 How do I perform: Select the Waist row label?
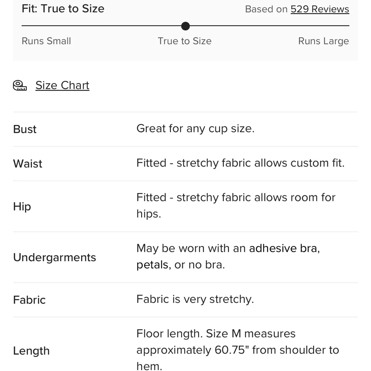[28, 164]
